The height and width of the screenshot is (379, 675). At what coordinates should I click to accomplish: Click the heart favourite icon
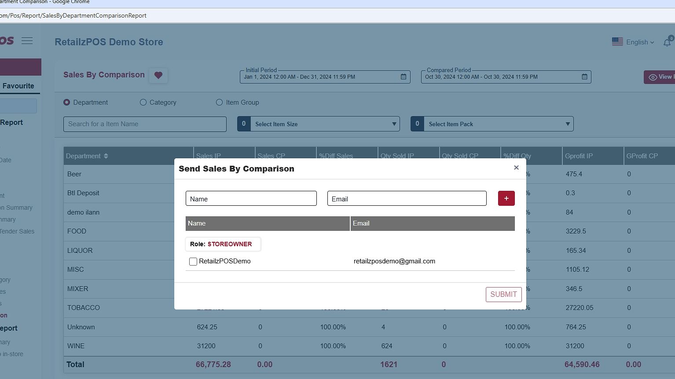click(x=158, y=75)
